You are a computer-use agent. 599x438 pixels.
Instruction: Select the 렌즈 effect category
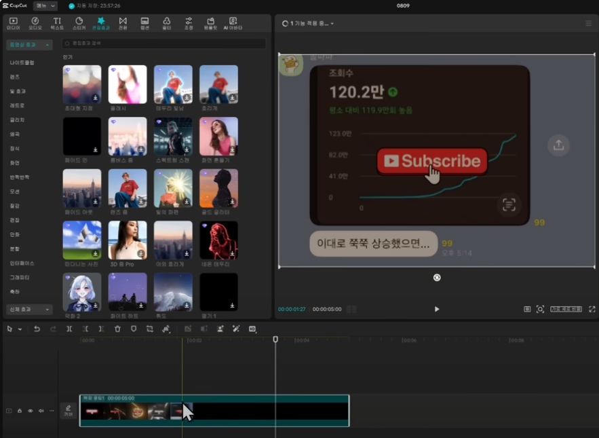14,77
